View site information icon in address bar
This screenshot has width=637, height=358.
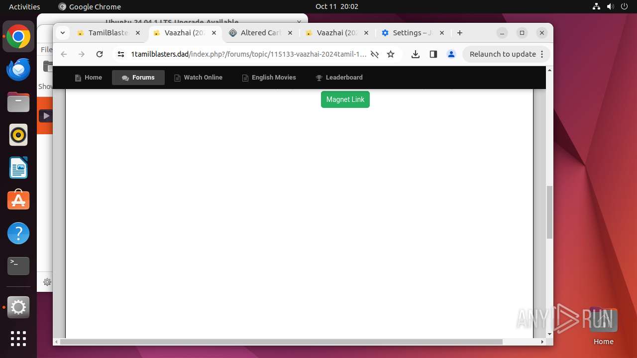[x=121, y=54]
